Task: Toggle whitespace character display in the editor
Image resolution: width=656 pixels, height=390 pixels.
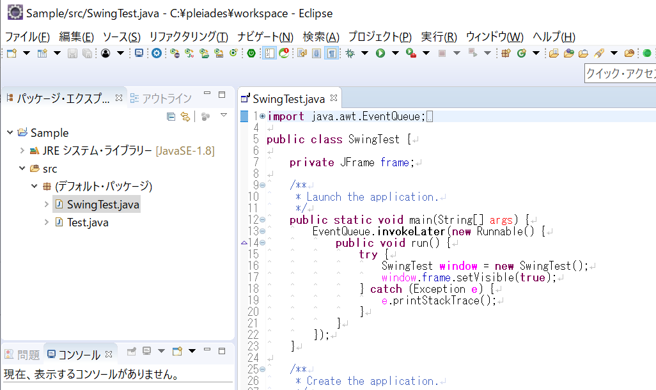Action: (x=331, y=54)
